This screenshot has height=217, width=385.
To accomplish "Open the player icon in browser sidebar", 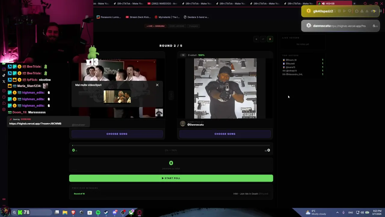I will tap(4, 91).
